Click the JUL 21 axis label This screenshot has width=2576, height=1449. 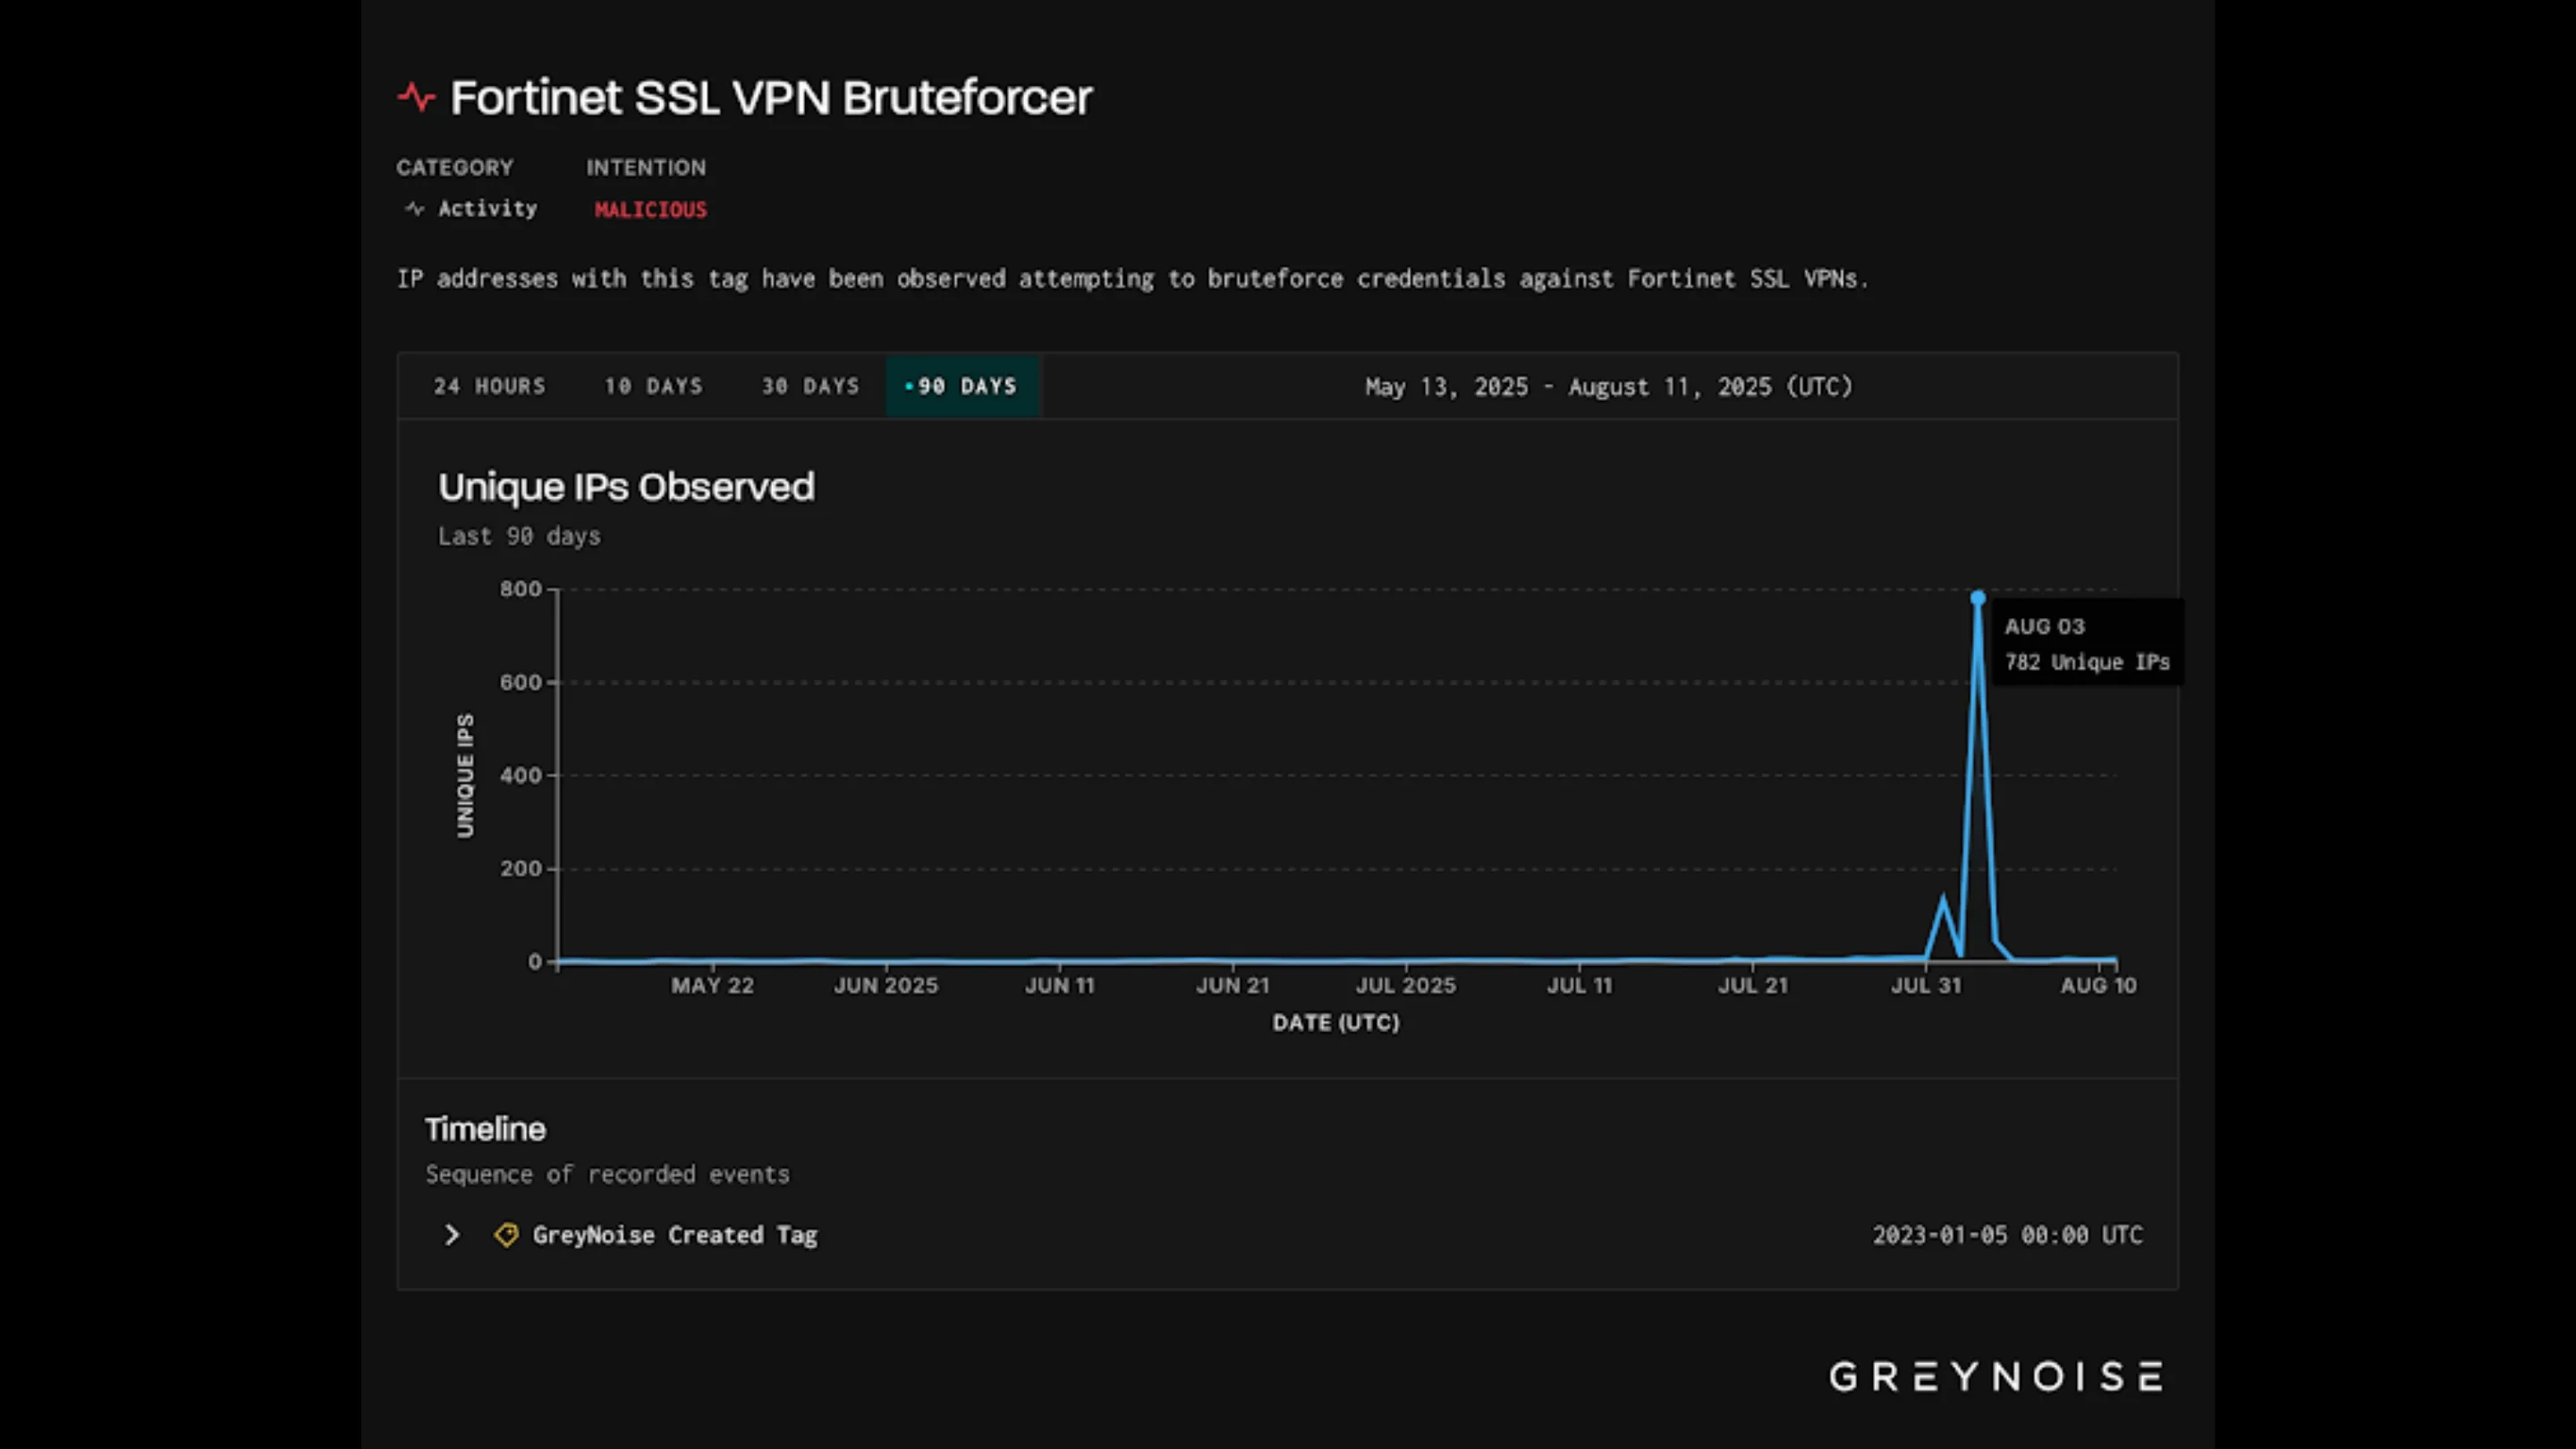(1753, 986)
